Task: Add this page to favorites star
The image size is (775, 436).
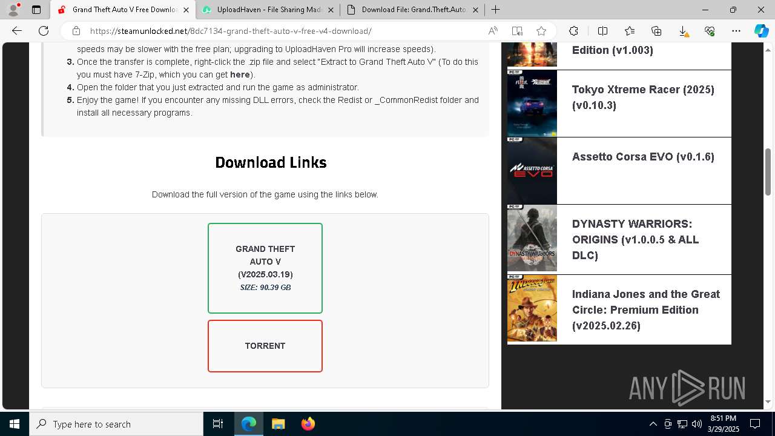Action: point(541,31)
